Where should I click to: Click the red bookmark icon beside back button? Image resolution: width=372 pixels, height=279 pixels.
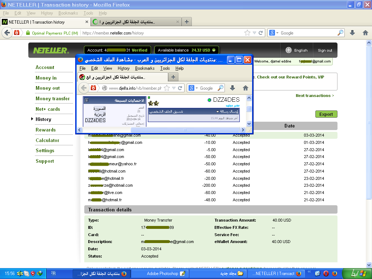[x=17, y=33]
